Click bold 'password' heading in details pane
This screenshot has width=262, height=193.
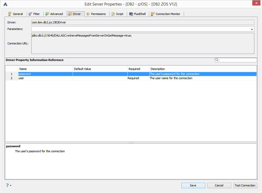pyautogui.click(x=13, y=146)
